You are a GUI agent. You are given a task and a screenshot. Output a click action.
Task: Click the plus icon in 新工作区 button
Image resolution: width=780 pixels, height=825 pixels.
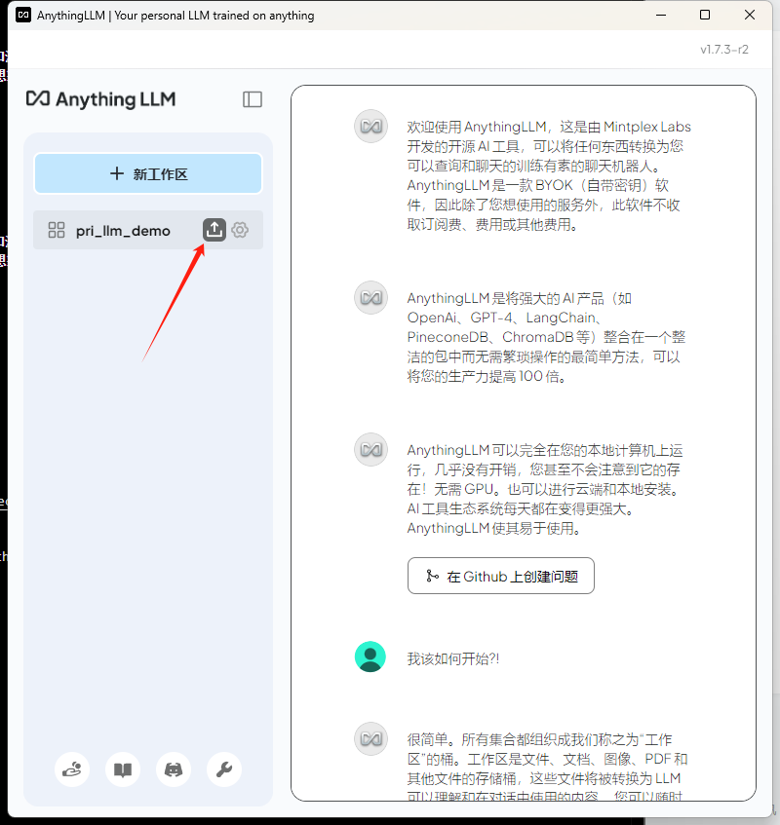pos(117,173)
